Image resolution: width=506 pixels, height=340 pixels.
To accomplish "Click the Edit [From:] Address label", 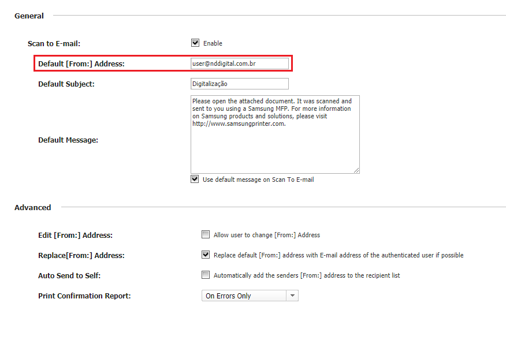I will (75, 236).
